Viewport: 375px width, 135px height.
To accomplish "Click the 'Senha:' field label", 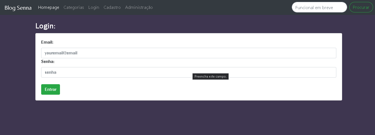I will click(48, 62).
